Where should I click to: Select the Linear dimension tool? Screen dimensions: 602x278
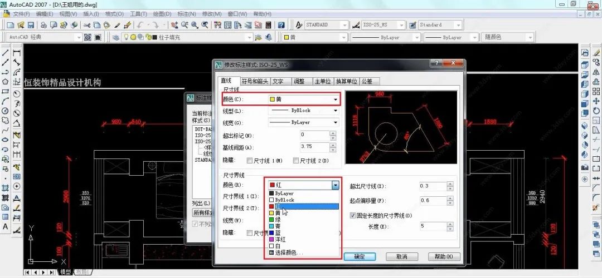(x=17, y=53)
